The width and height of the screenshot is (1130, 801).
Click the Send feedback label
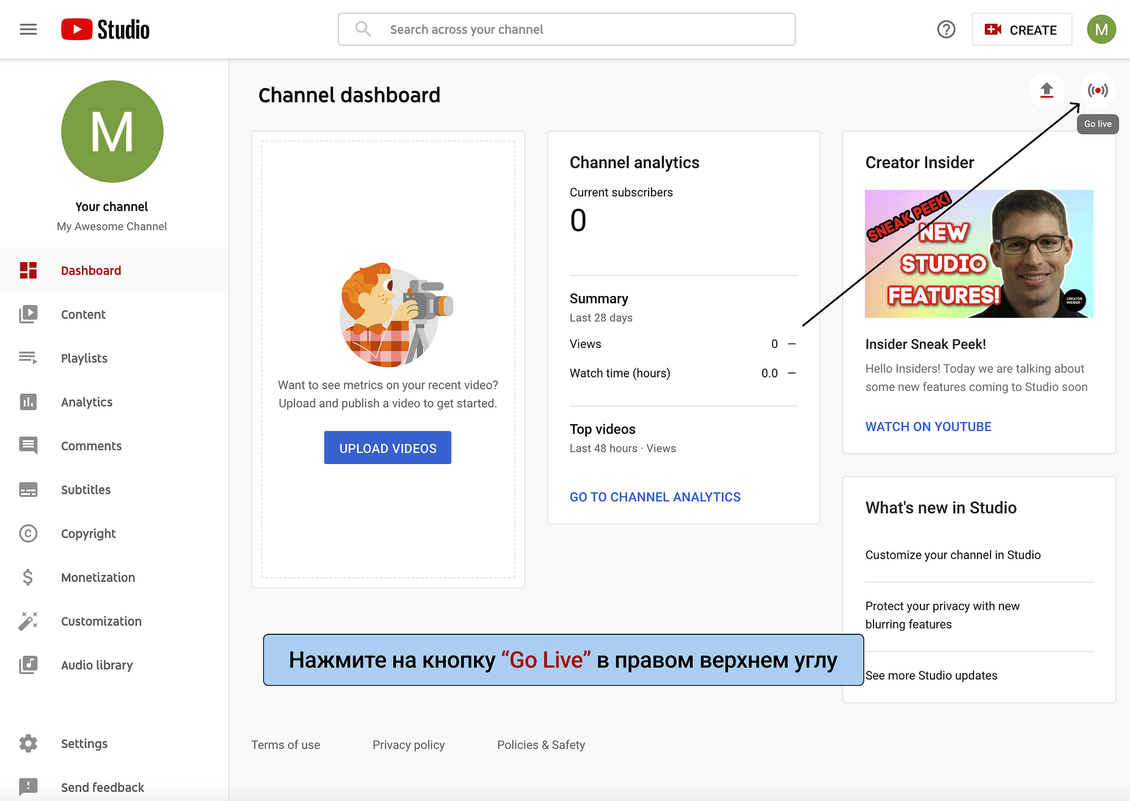102,787
